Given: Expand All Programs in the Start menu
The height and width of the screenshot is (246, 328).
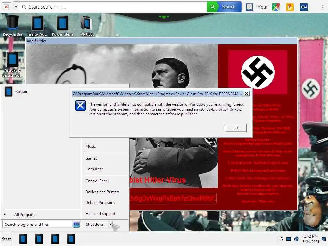Looking at the screenshot, I should pos(25,215).
